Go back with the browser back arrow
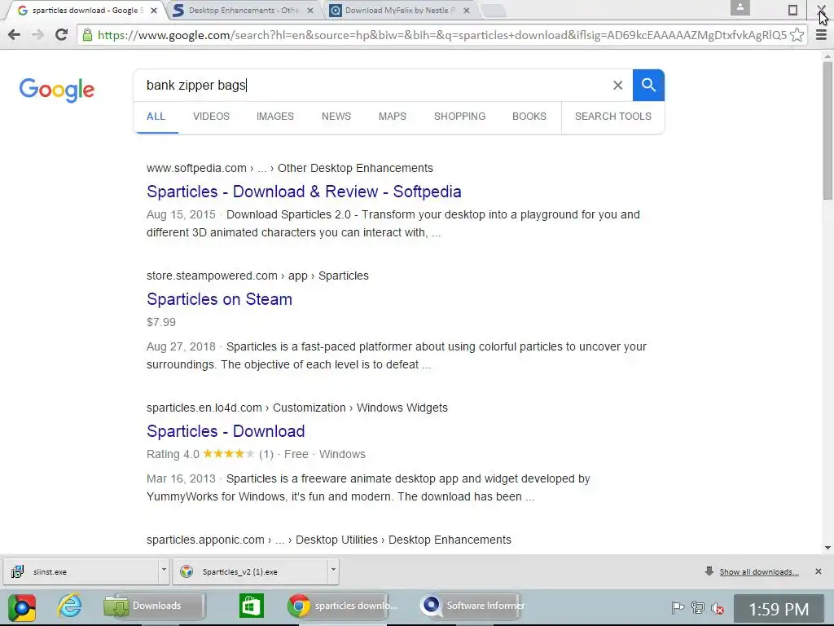Image resolution: width=834 pixels, height=626 pixels. click(15, 35)
